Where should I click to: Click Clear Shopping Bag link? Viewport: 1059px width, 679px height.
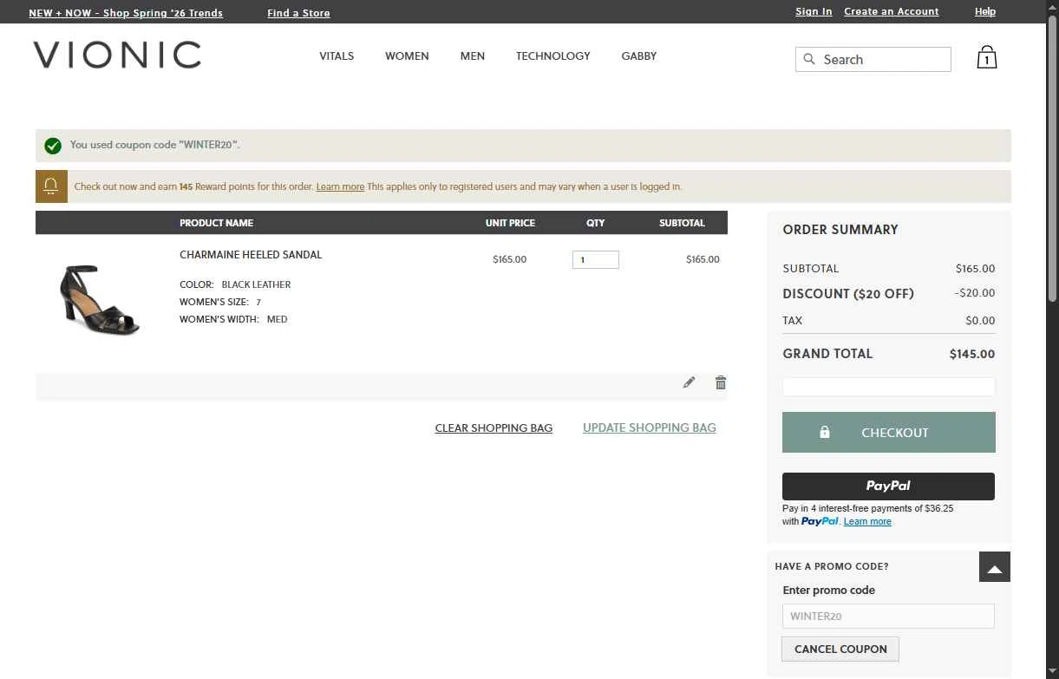coord(494,428)
